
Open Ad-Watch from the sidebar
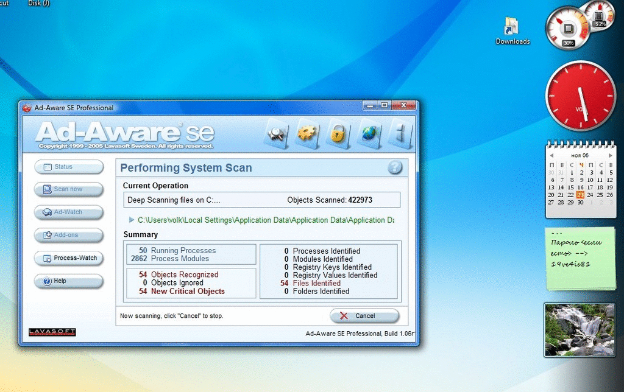(69, 212)
